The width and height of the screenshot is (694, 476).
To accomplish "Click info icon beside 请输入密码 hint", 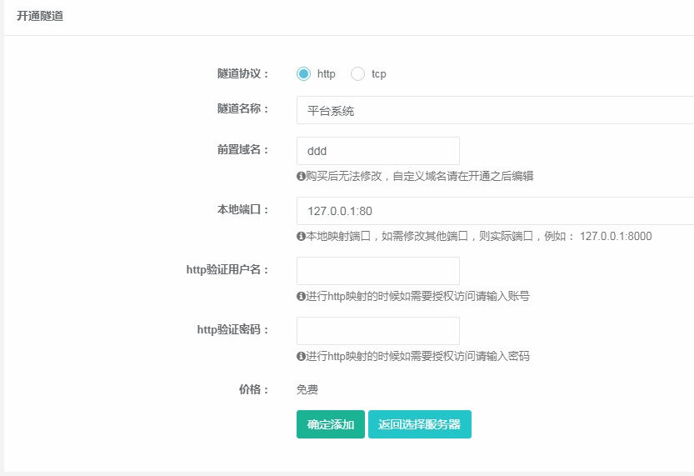I will (x=301, y=356).
